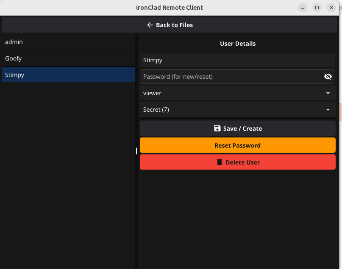
Task: Open the Secret (7) clearance dropdown arrow
Action: point(328,110)
